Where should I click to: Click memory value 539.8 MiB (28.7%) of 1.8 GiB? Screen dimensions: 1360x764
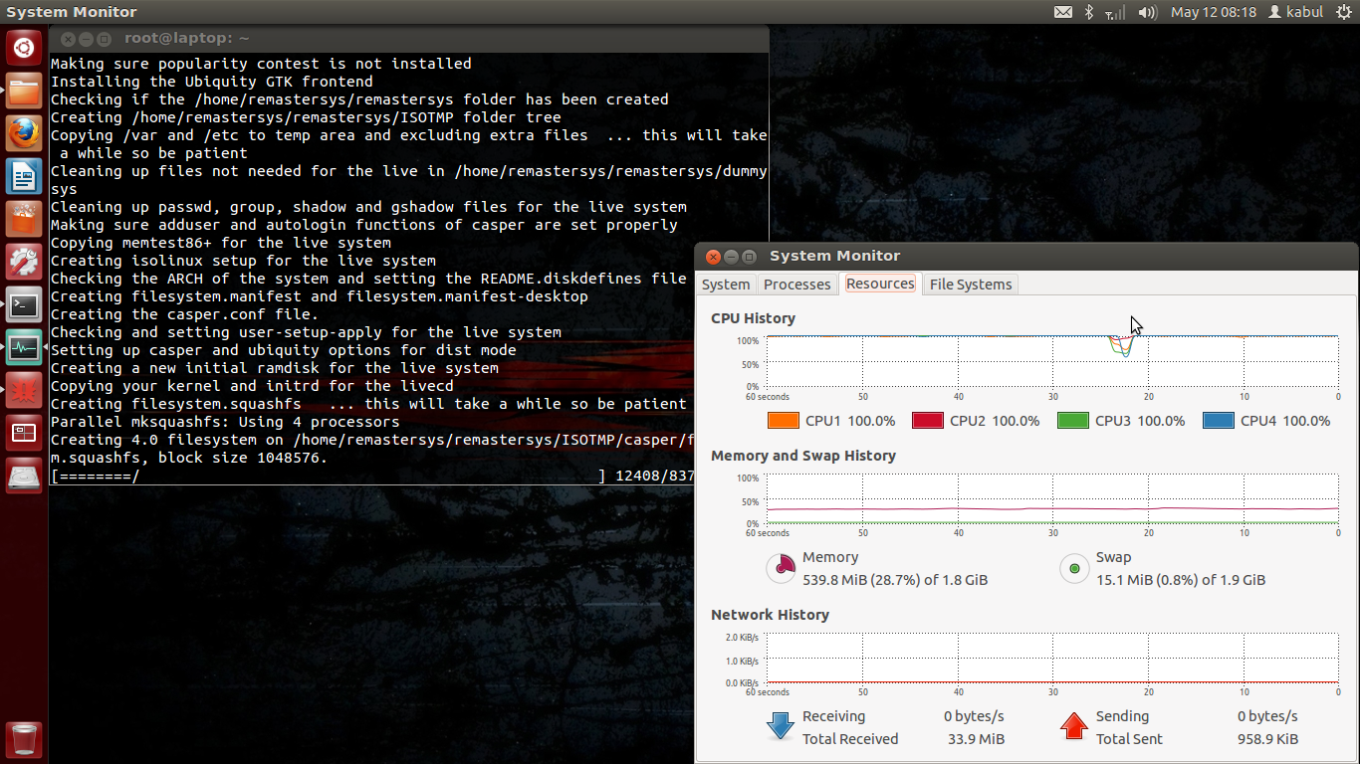895,580
